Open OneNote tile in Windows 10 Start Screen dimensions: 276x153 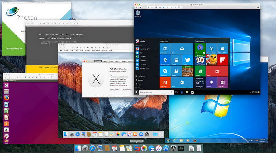[x=223, y=82]
